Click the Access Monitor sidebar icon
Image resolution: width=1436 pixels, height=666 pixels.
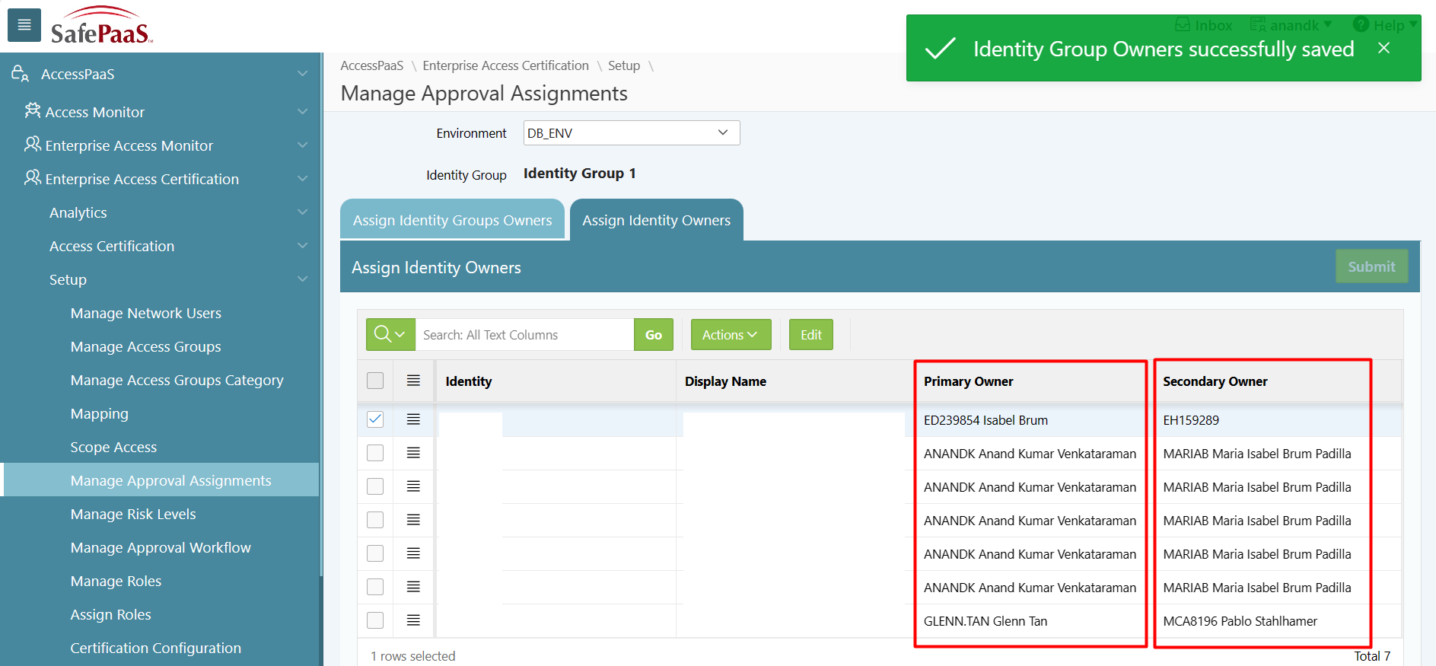click(32, 111)
